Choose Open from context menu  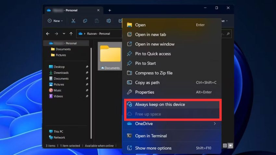tap(172, 25)
